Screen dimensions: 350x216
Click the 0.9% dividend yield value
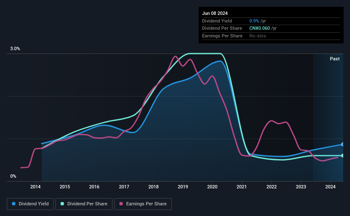click(x=254, y=21)
